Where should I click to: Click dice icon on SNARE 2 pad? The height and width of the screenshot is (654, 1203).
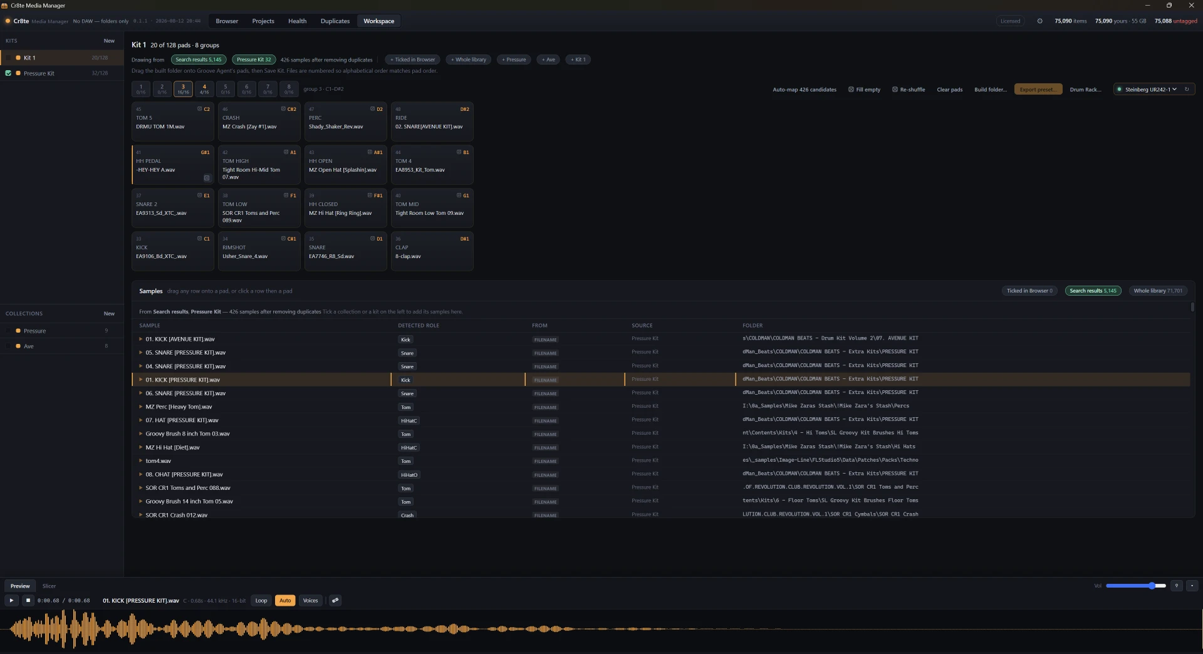pos(200,195)
